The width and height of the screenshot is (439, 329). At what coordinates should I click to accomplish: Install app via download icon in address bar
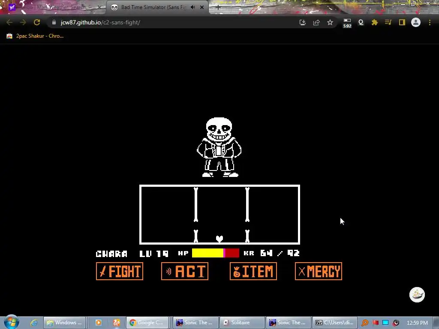pos(302,22)
